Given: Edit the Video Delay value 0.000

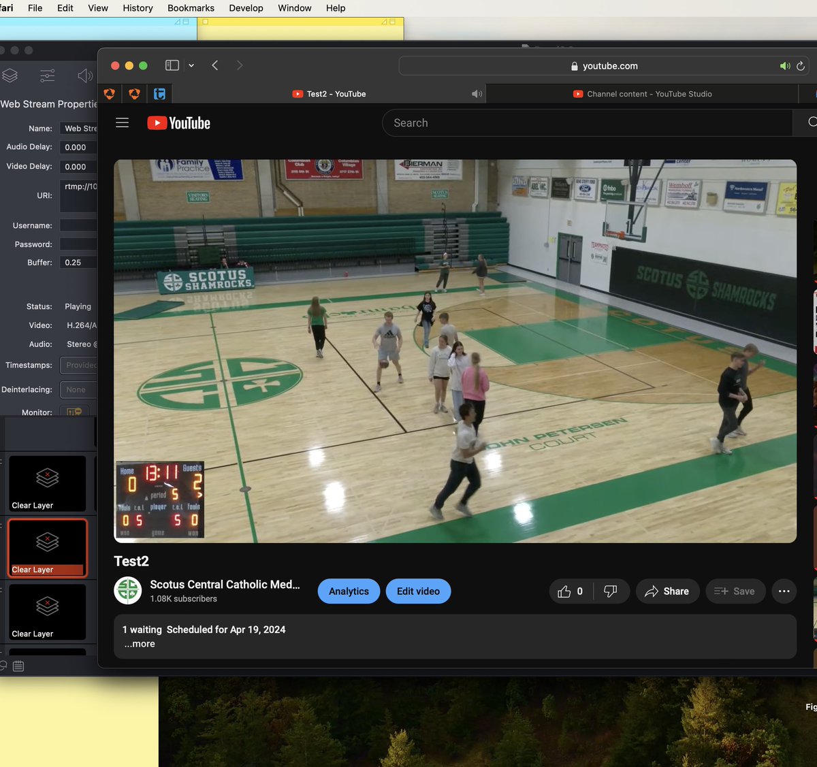Looking at the screenshot, I should [x=78, y=167].
